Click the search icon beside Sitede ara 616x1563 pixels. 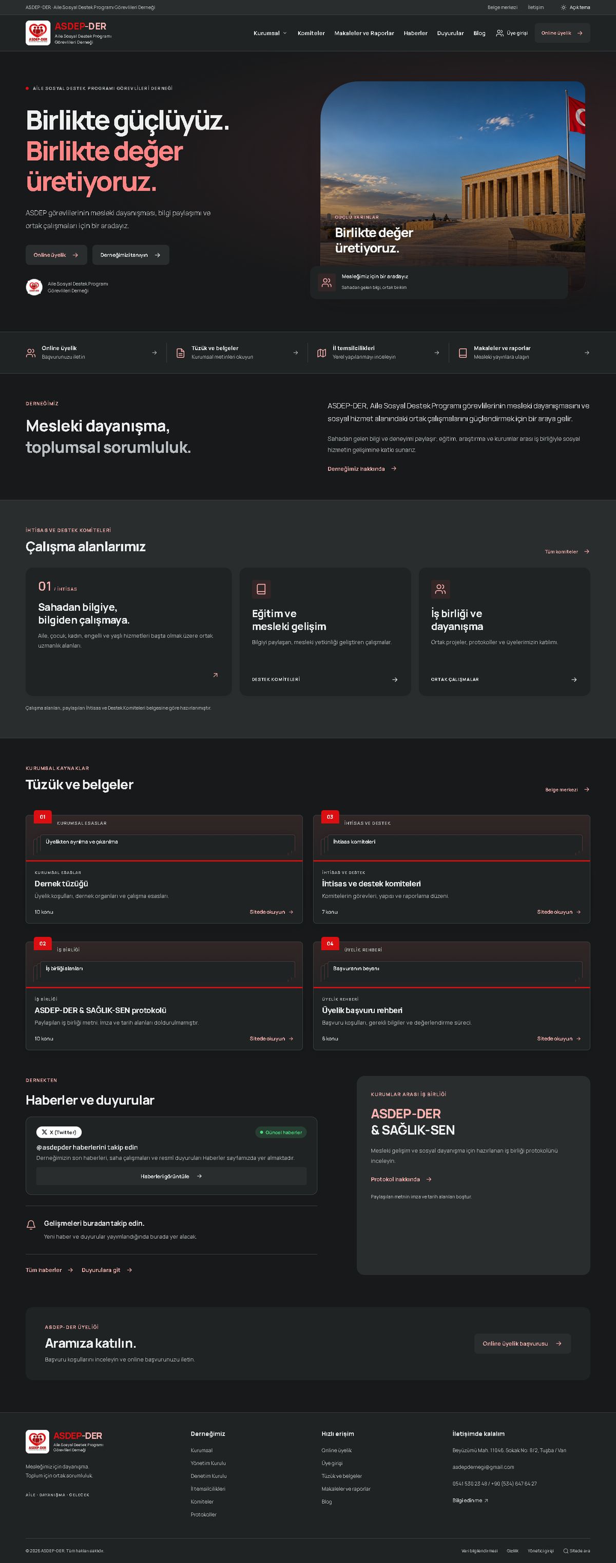point(566,1551)
